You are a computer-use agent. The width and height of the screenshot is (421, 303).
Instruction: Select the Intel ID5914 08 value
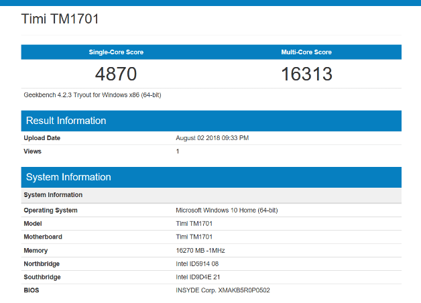point(197,264)
